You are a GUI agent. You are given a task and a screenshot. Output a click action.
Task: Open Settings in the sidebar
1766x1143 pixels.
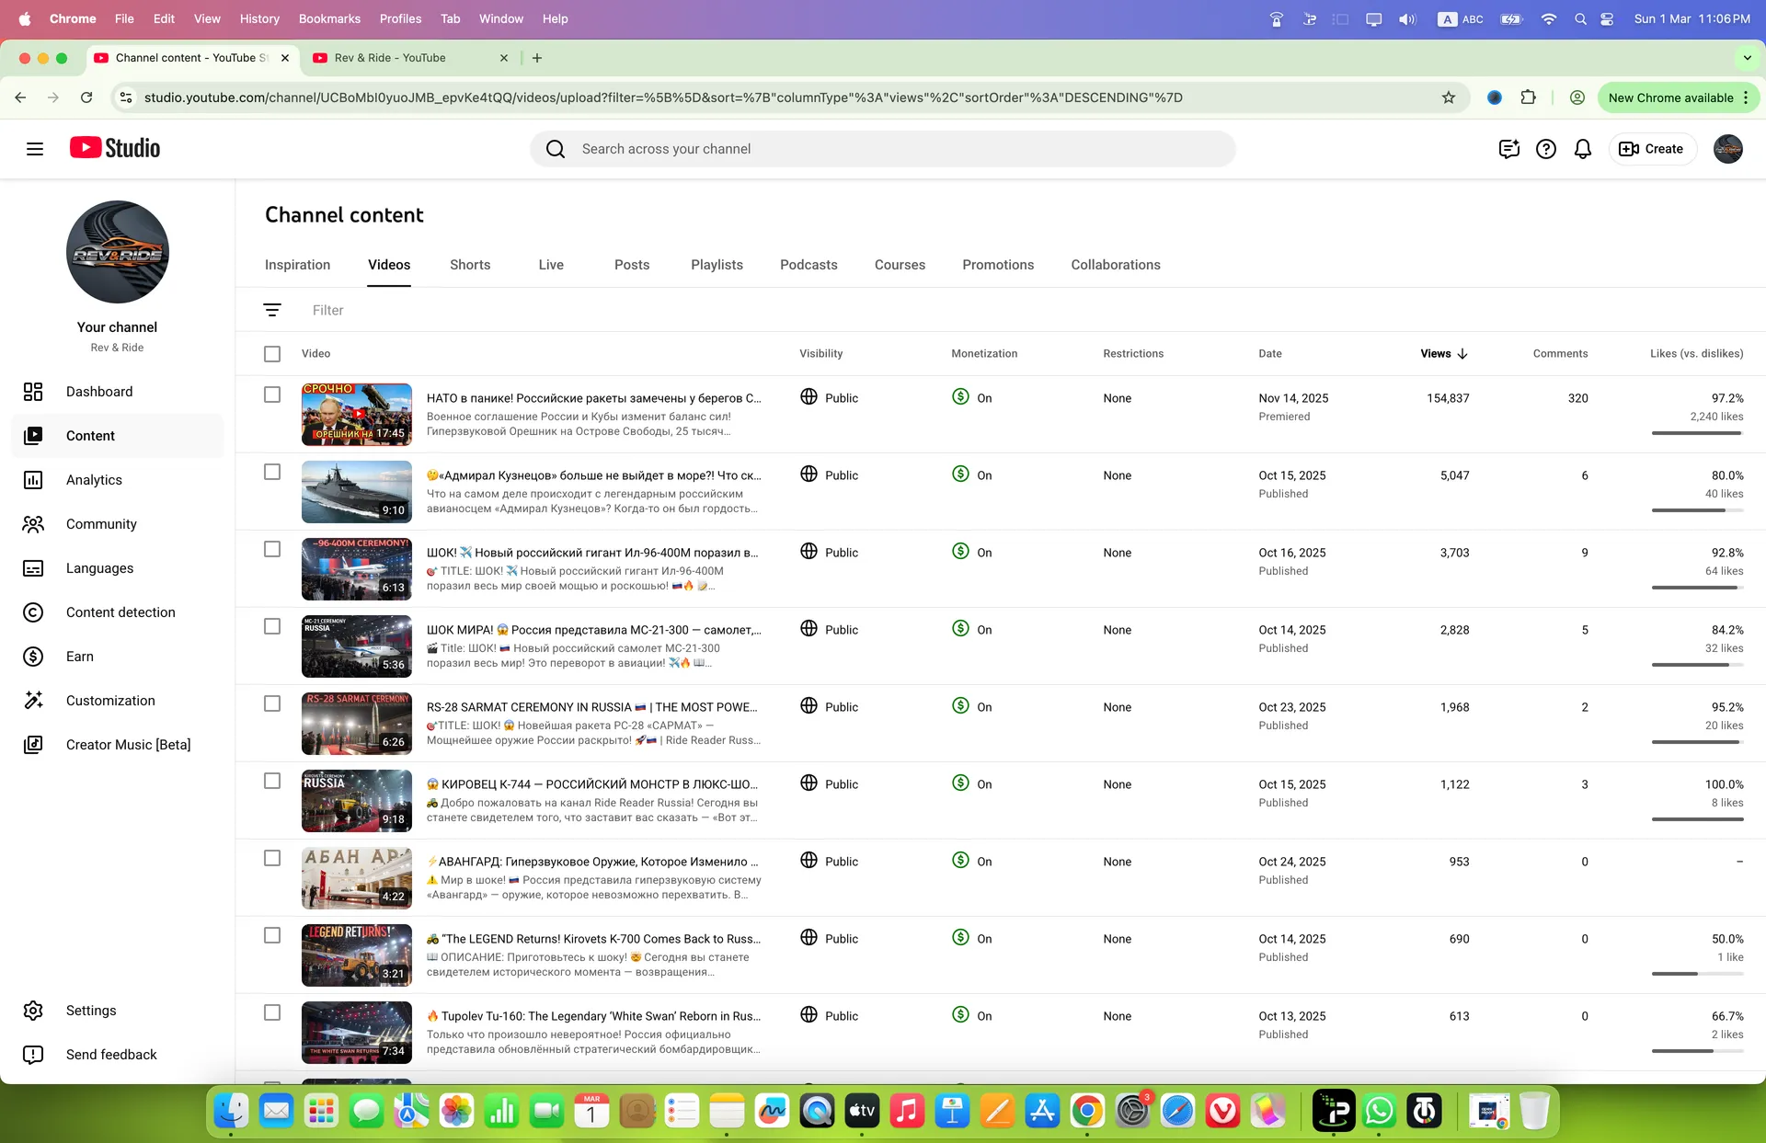coord(118,1011)
